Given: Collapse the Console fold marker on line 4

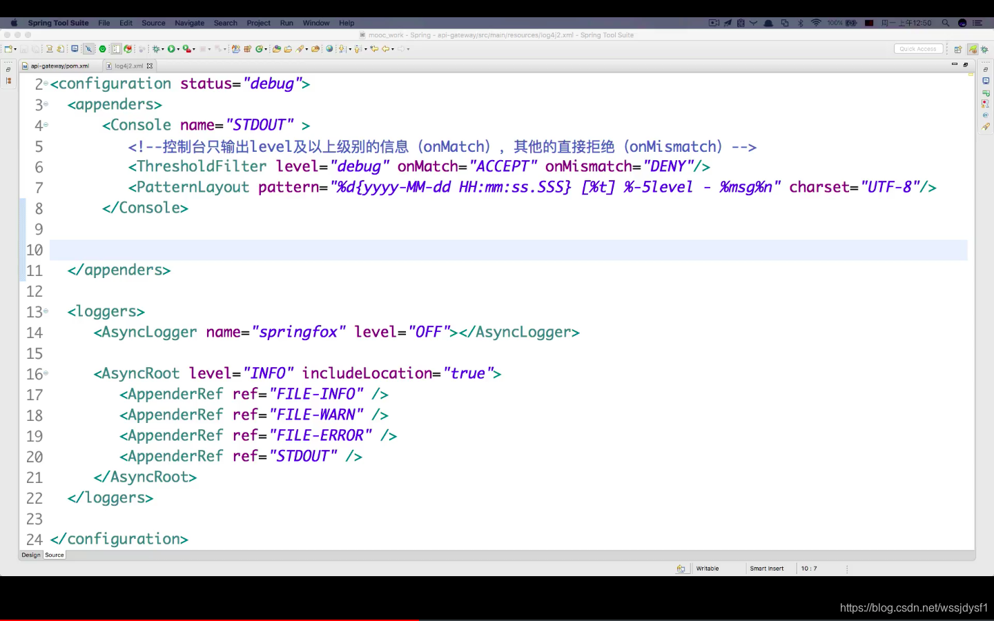Looking at the screenshot, I should coord(46,125).
